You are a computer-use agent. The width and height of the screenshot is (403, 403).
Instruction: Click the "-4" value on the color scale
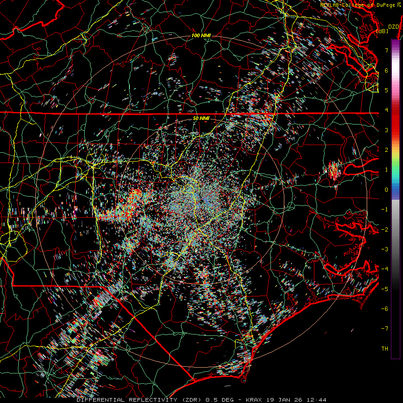(x=385, y=269)
